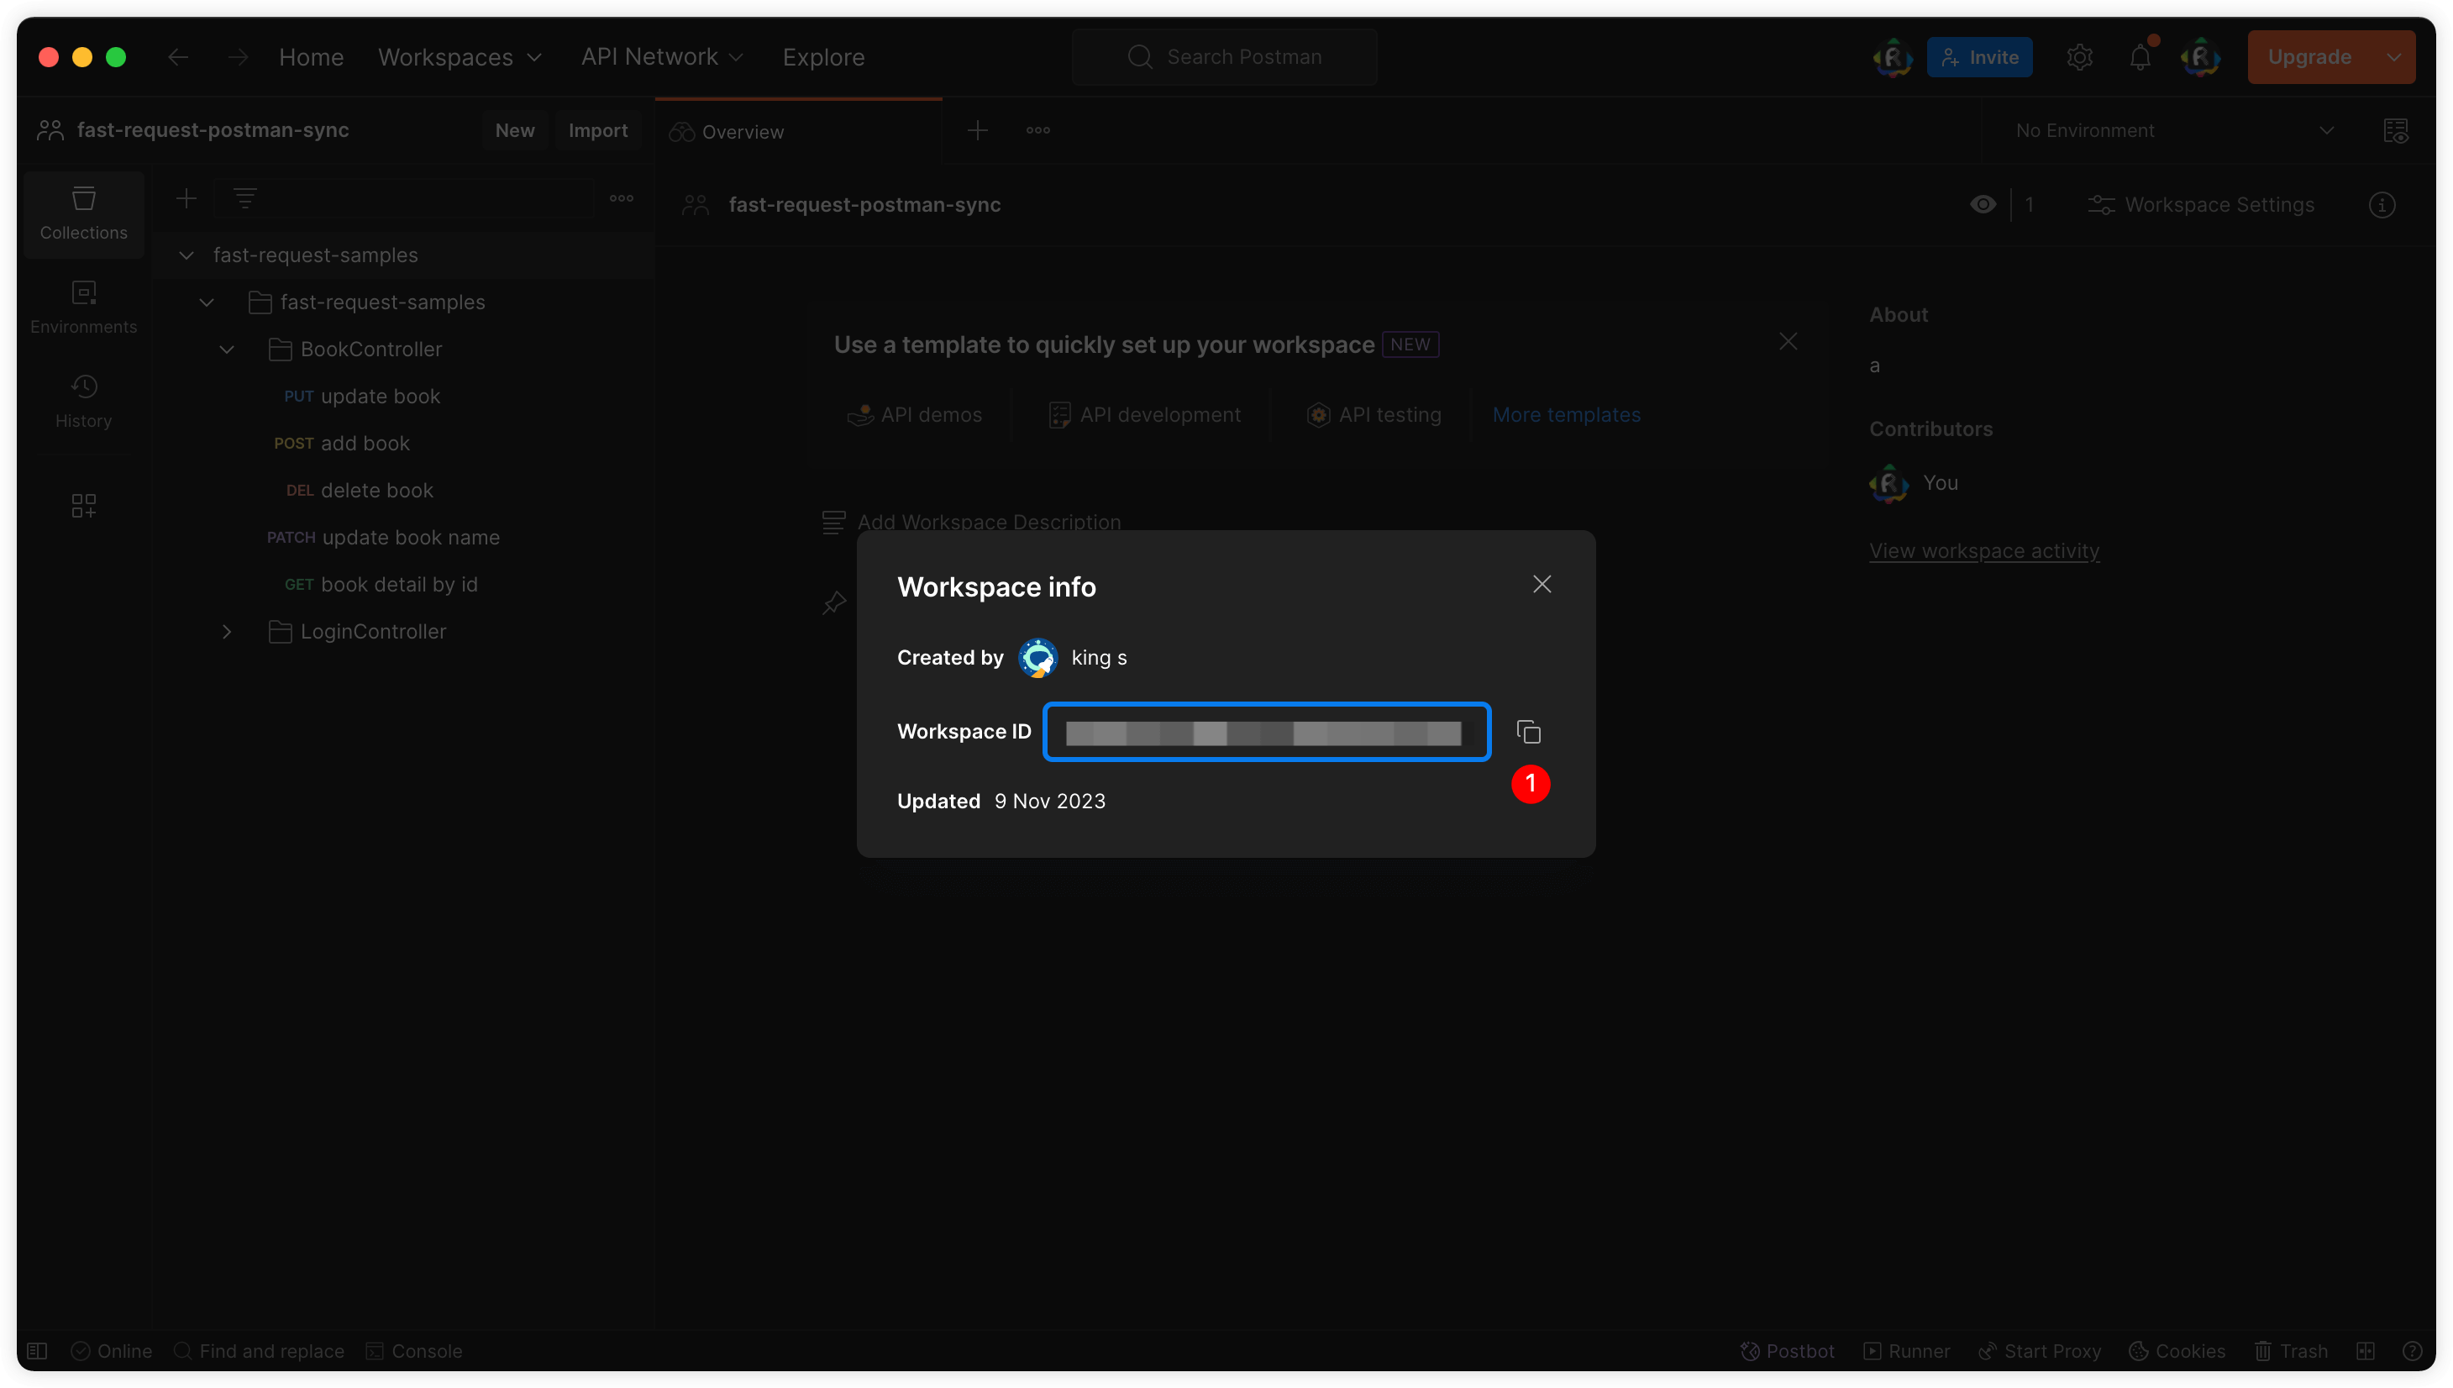
Task: Select the GET book detail by id
Action: (x=399, y=583)
